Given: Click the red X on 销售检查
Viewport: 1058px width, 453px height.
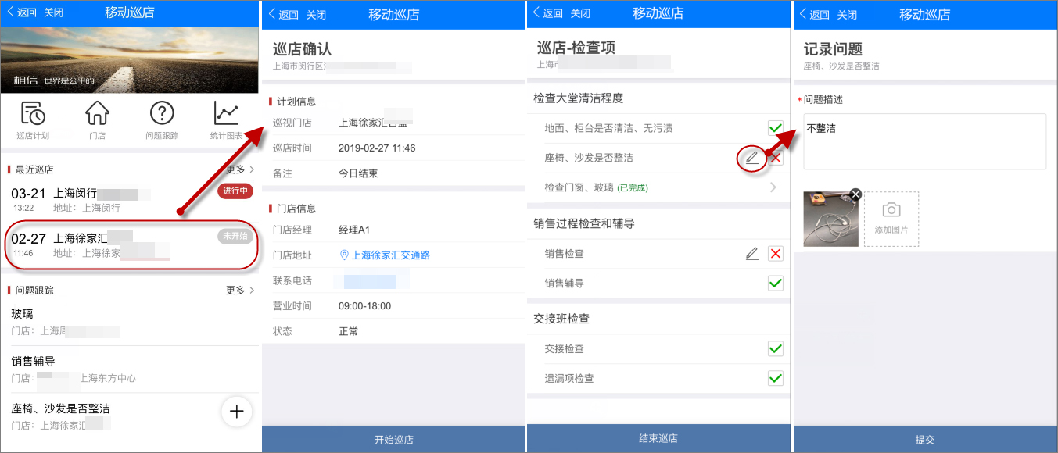Looking at the screenshot, I should pos(775,253).
